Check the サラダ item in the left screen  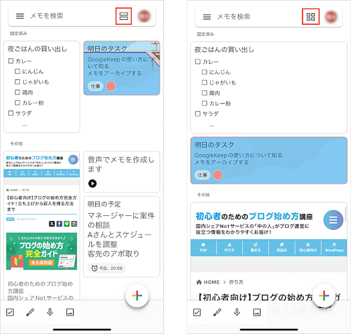(x=11, y=113)
